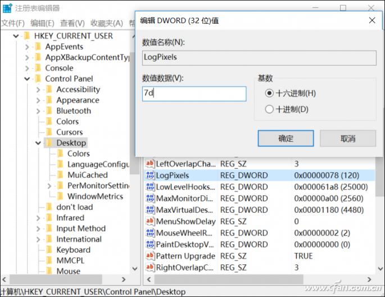Confirm with the 确定 OK button

[286, 138]
